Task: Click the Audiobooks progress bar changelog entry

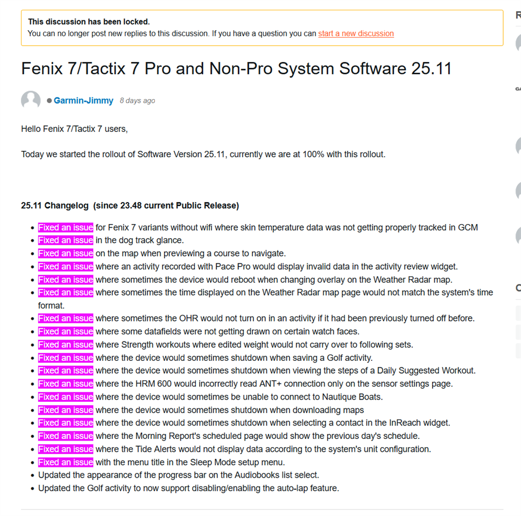Action: point(179,475)
